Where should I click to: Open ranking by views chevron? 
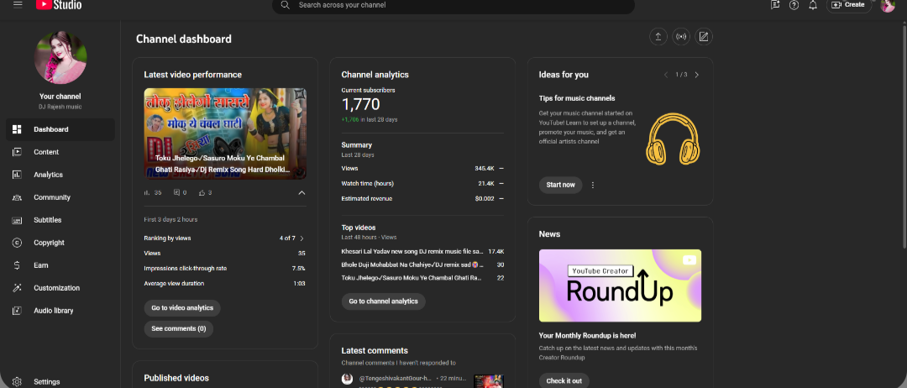tap(301, 239)
